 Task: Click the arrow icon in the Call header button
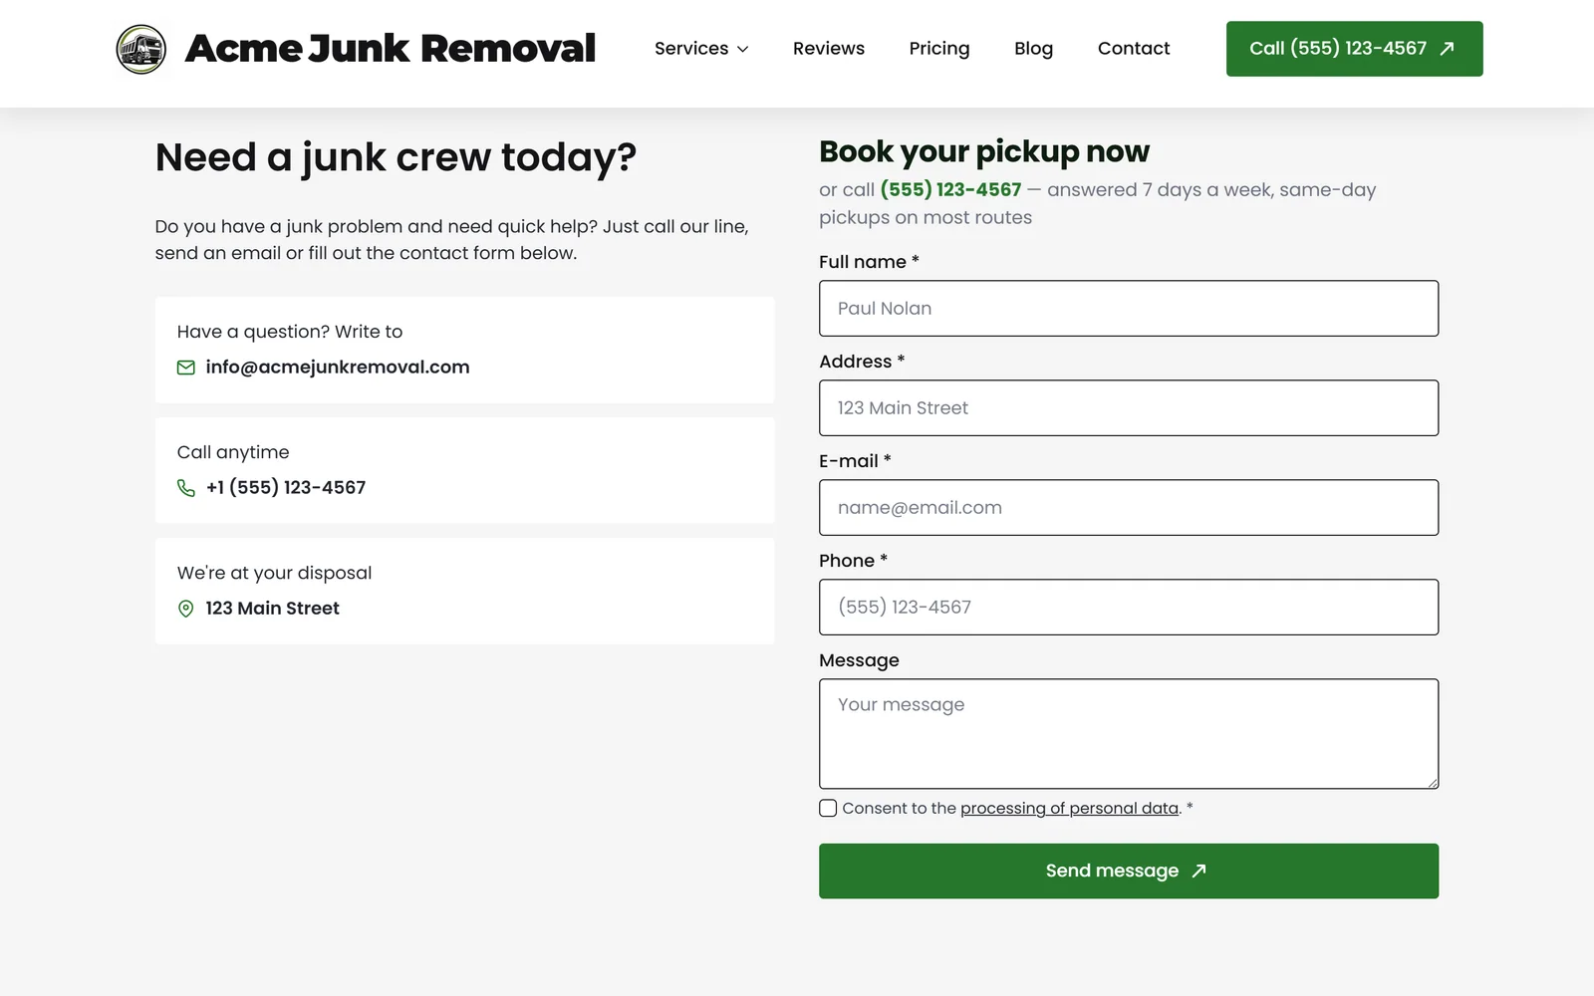(1448, 49)
